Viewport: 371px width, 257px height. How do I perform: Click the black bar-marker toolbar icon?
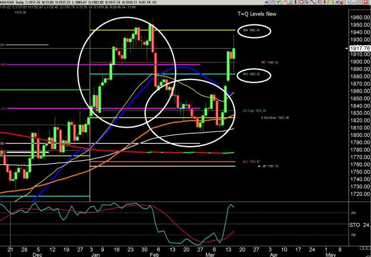(337, 2)
